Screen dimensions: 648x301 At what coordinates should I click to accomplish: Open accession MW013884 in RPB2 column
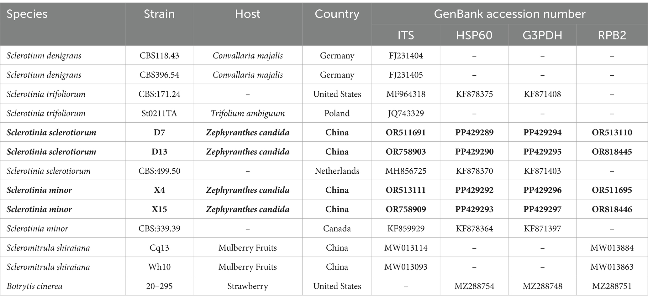pos(612,248)
